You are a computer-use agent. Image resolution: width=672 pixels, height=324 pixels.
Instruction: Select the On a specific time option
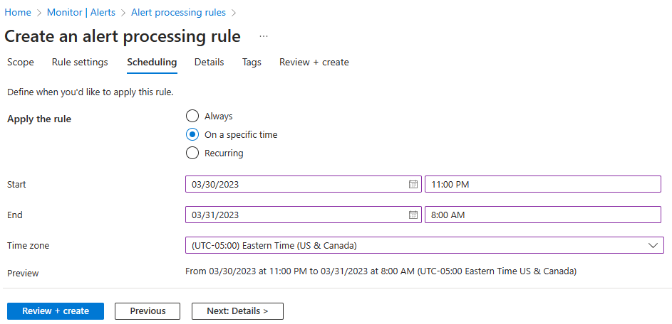192,134
